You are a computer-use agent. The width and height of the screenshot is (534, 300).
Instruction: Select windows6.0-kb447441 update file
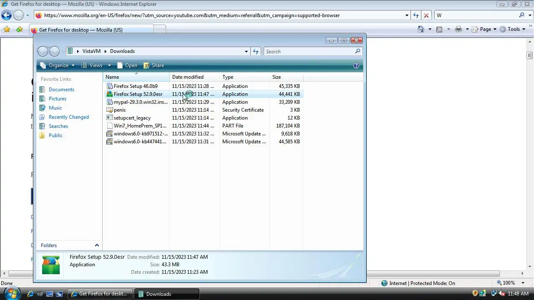(x=140, y=142)
